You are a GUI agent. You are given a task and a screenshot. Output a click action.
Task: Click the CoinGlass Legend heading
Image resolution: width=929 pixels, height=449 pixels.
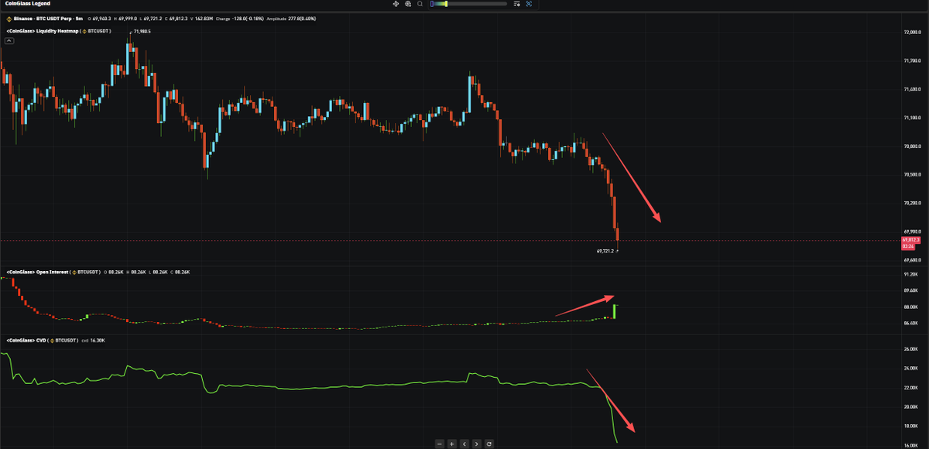[26, 4]
